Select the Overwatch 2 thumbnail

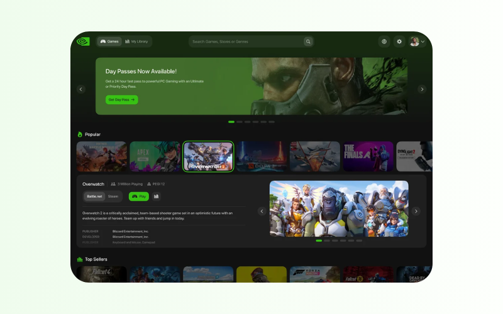point(208,156)
